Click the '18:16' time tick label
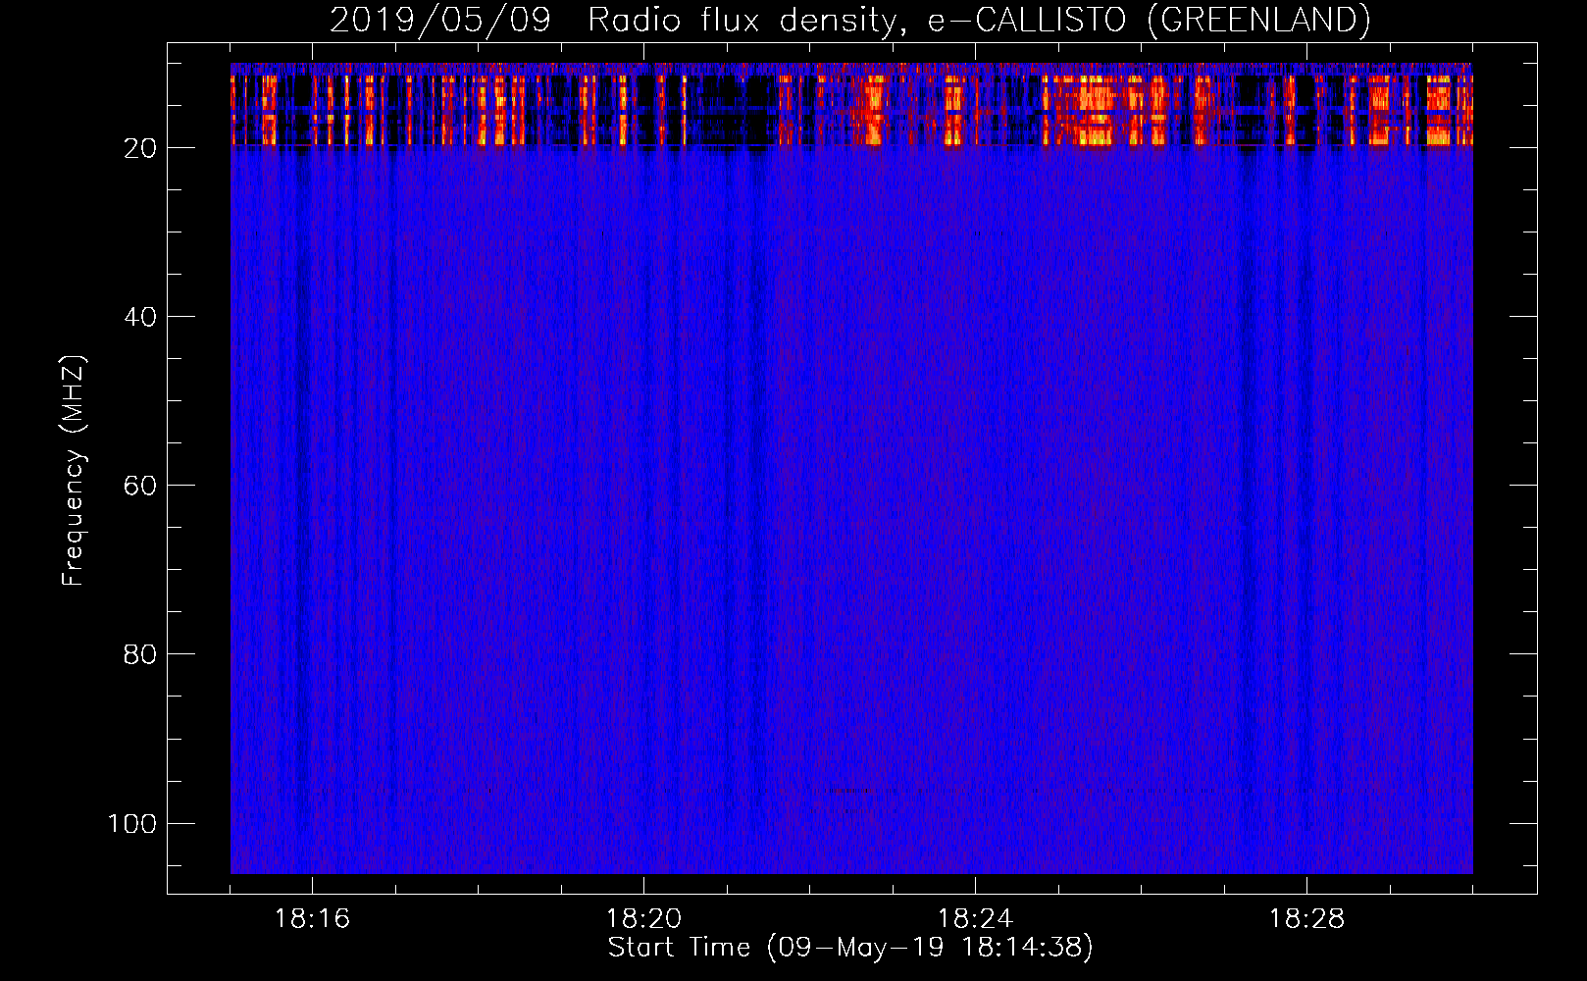 click(x=312, y=919)
